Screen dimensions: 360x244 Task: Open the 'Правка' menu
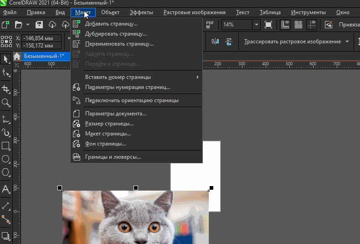(x=36, y=12)
